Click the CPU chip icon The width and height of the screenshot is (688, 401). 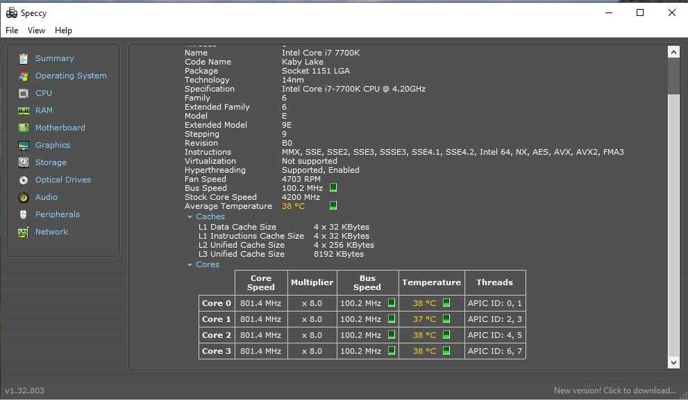coord(23,94)
